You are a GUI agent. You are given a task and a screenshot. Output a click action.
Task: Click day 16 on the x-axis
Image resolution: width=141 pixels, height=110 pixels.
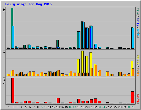point(70,107)
